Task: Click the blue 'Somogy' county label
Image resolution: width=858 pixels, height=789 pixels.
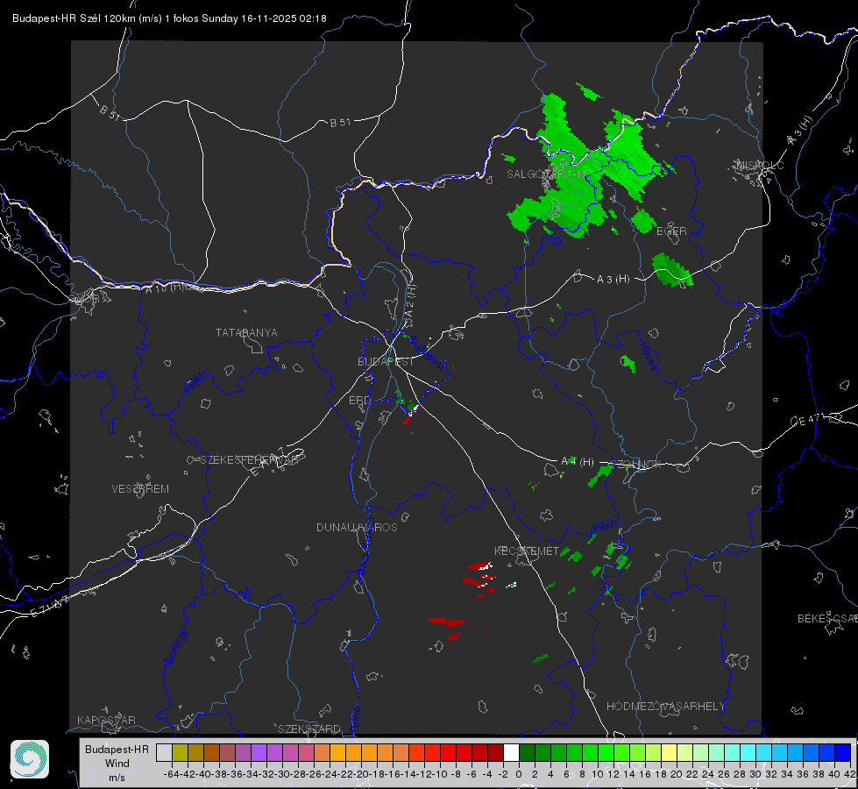Action: (175, 647)
